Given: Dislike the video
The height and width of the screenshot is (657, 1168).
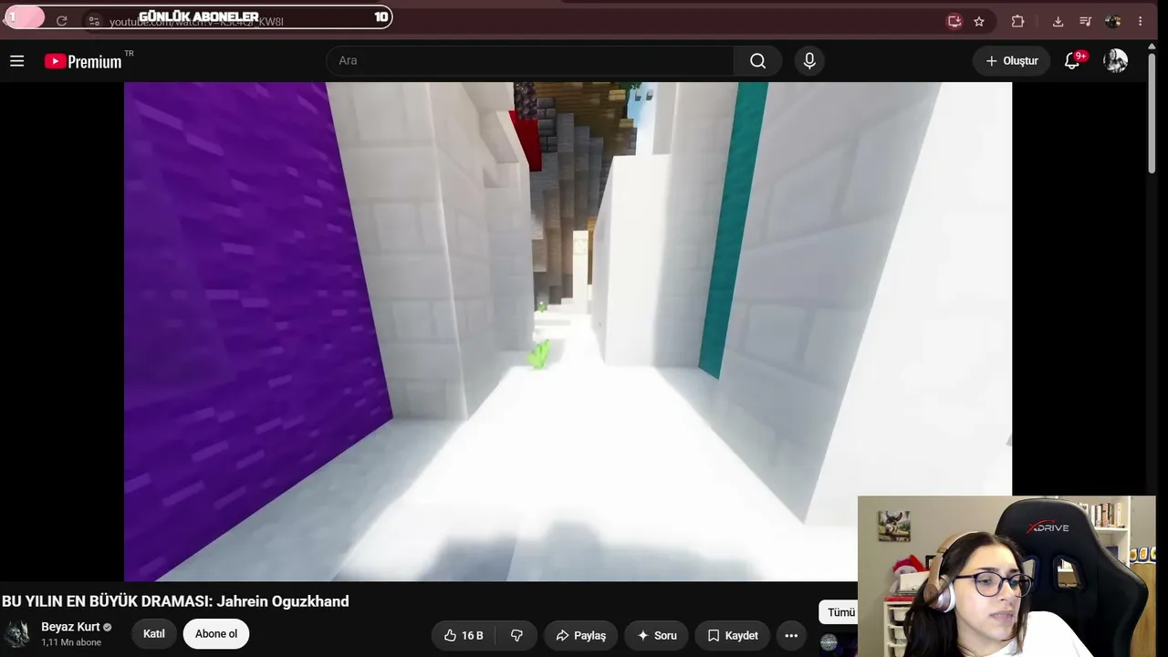Looking at the screenshot, I should pos(516,635).
